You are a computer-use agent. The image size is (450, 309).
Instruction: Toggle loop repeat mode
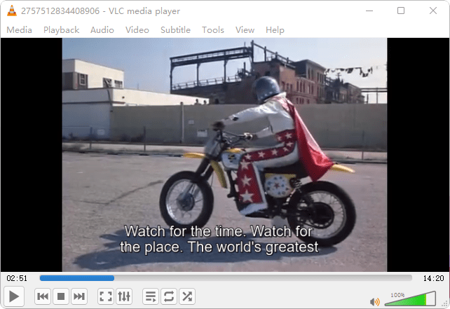pos(169,296)
